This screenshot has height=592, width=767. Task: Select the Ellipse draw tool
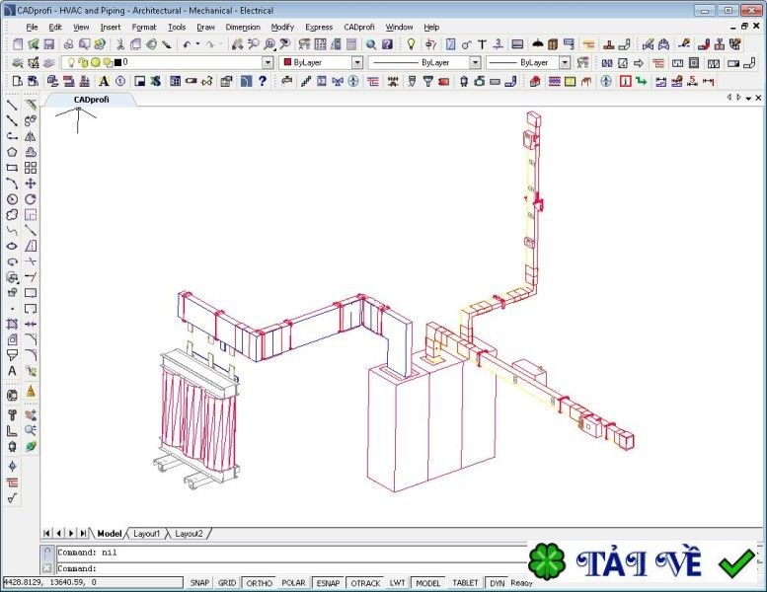coord(12,246)
